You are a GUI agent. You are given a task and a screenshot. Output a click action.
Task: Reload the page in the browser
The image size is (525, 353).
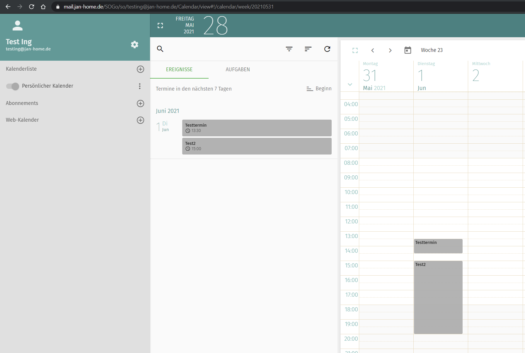pos(32,7)
